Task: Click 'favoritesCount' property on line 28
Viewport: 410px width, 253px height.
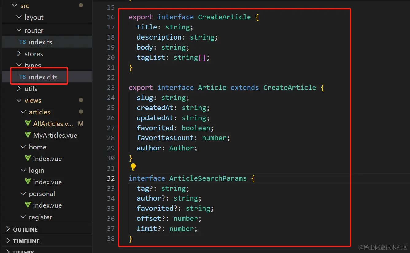Action: (165, 138)
